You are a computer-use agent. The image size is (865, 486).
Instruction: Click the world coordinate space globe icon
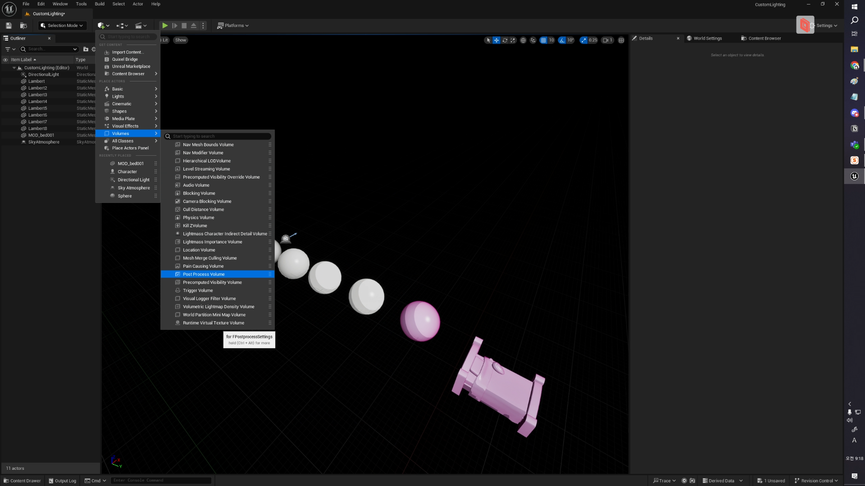pos(523,40)
